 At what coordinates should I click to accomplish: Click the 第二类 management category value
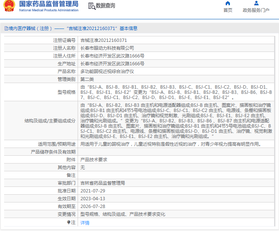[87, 79]
